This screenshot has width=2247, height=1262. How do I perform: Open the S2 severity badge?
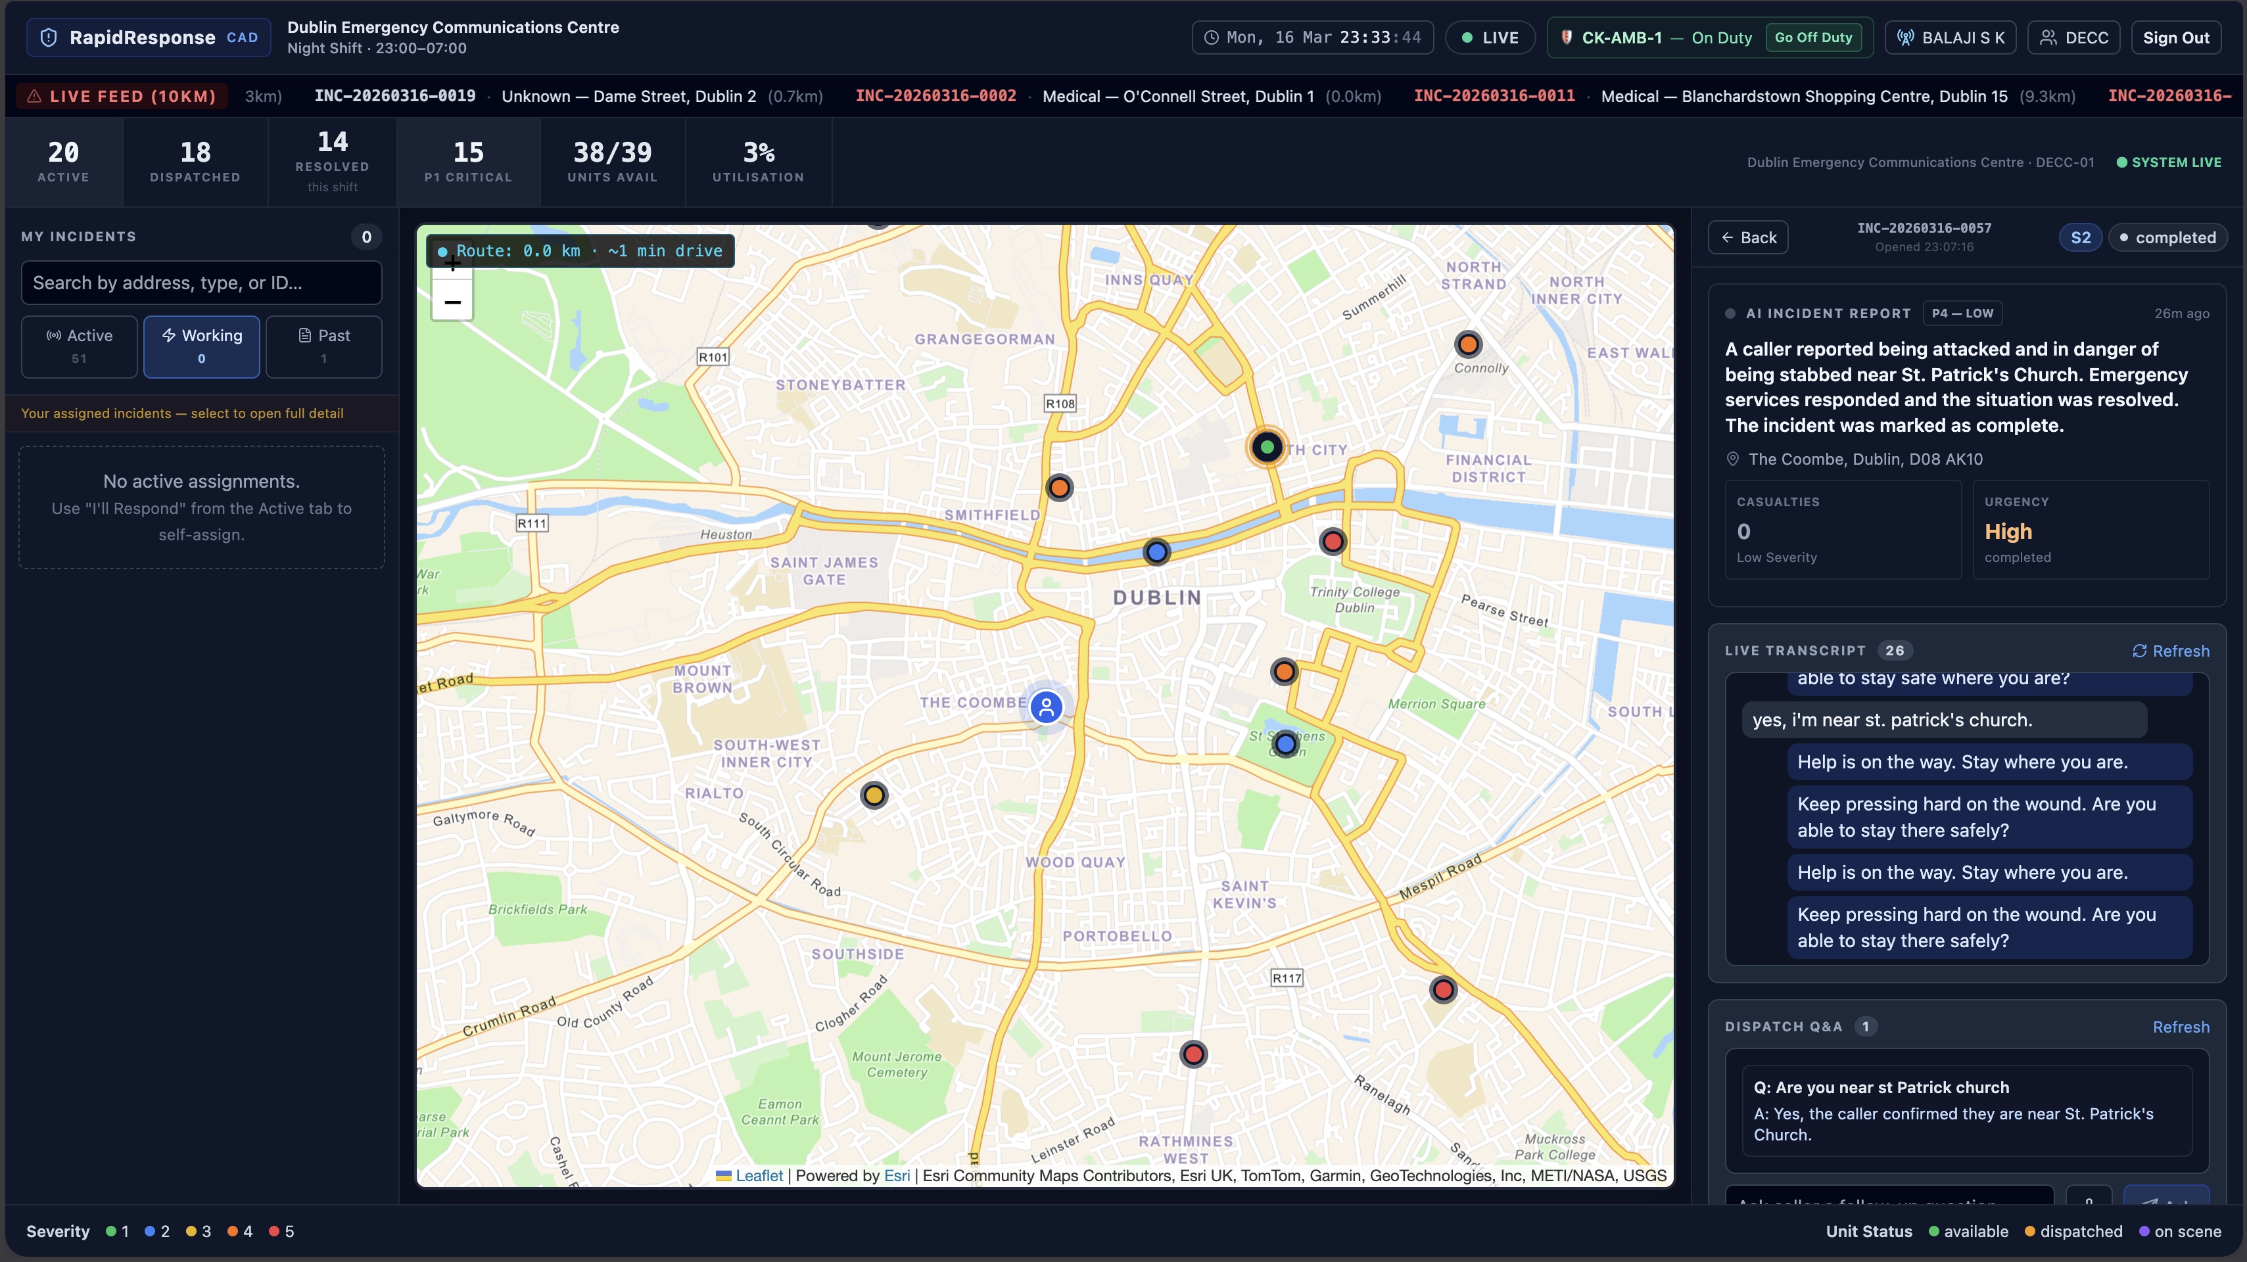[2081, 237]
